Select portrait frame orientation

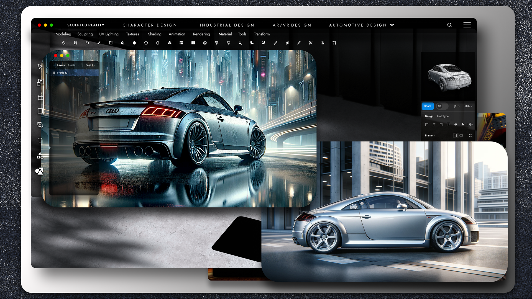click(456, 135)
